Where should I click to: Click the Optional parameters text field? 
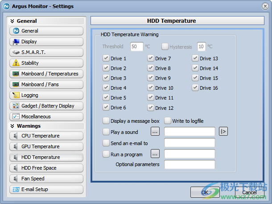click(190, 165)
